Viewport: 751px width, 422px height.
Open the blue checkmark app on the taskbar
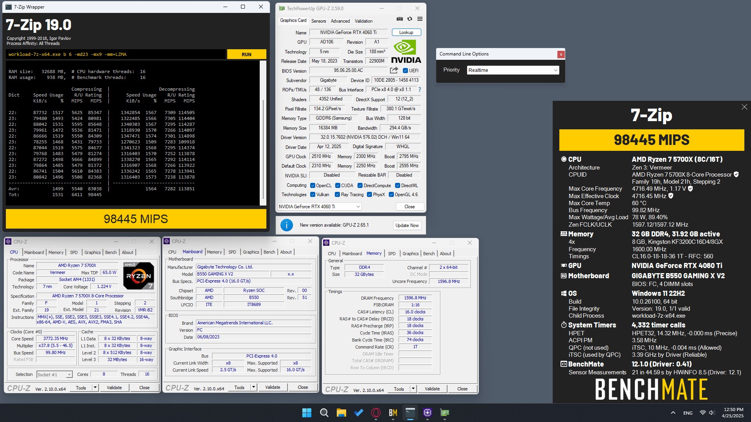pos(358,413)
